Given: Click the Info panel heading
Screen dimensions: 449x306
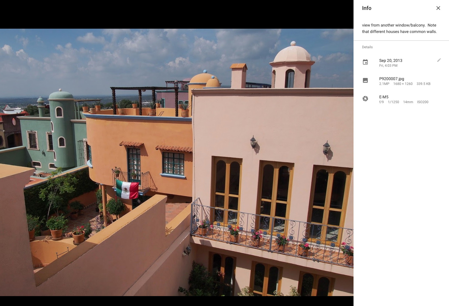Looking at the screenshot, I should pyautogui.click(x=367, y=8).
